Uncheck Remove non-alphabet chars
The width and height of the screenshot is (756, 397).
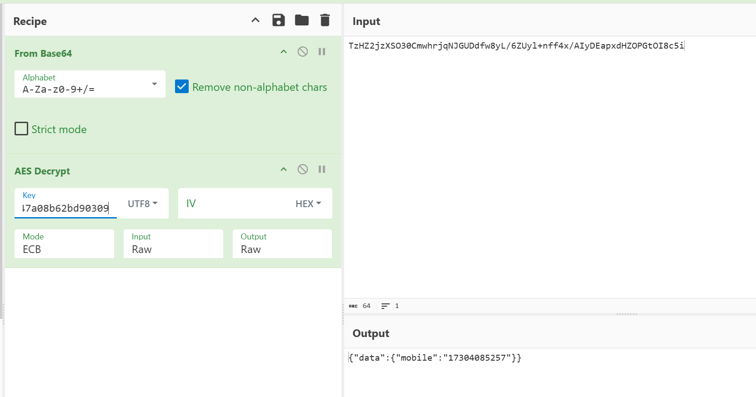[x=182, y=87]
